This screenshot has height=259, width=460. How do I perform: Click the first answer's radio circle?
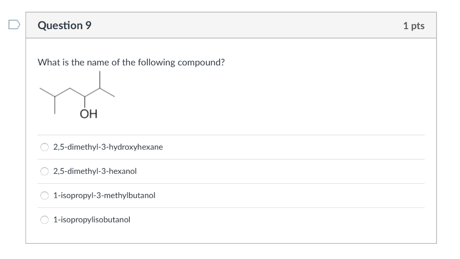click(x=44, y=147)
